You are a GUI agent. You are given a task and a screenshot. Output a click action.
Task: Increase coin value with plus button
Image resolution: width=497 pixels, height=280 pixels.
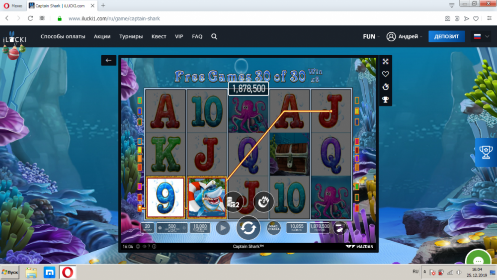[x=184, y=228]
